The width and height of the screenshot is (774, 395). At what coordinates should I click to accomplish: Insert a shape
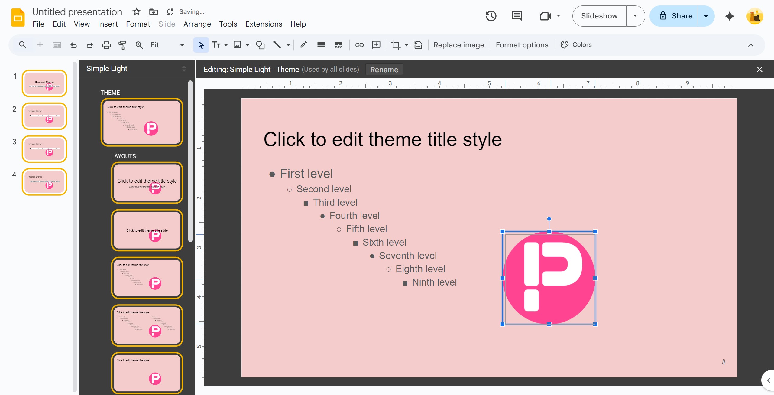pyautogui.click(x=260, y=45)
